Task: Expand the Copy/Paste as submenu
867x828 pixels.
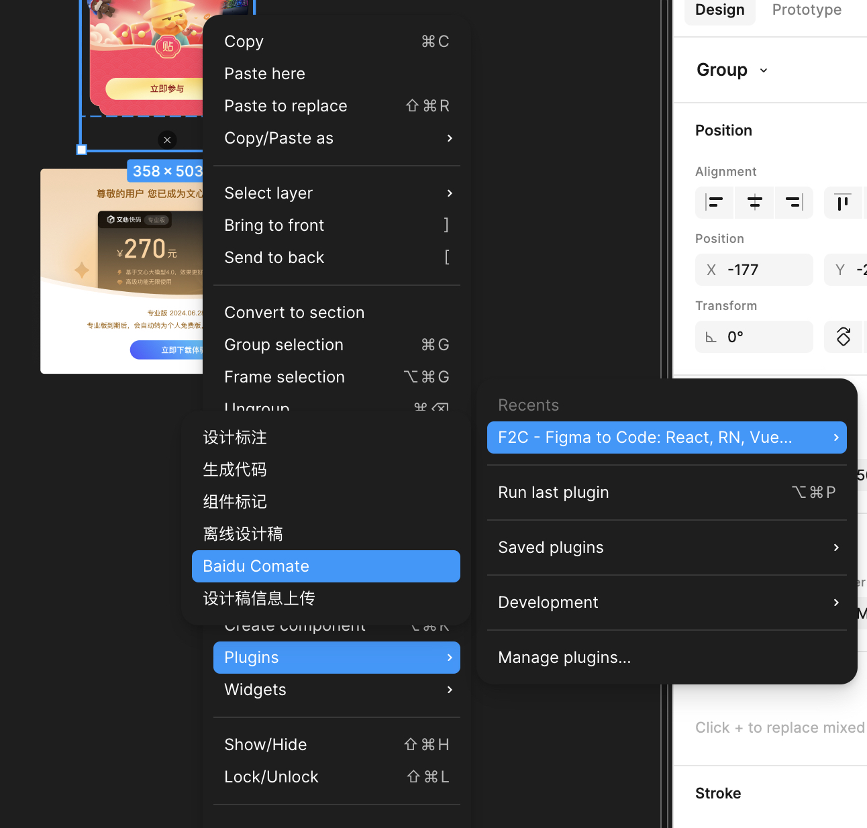Action: pyautogui.click(x=336, y=138)
